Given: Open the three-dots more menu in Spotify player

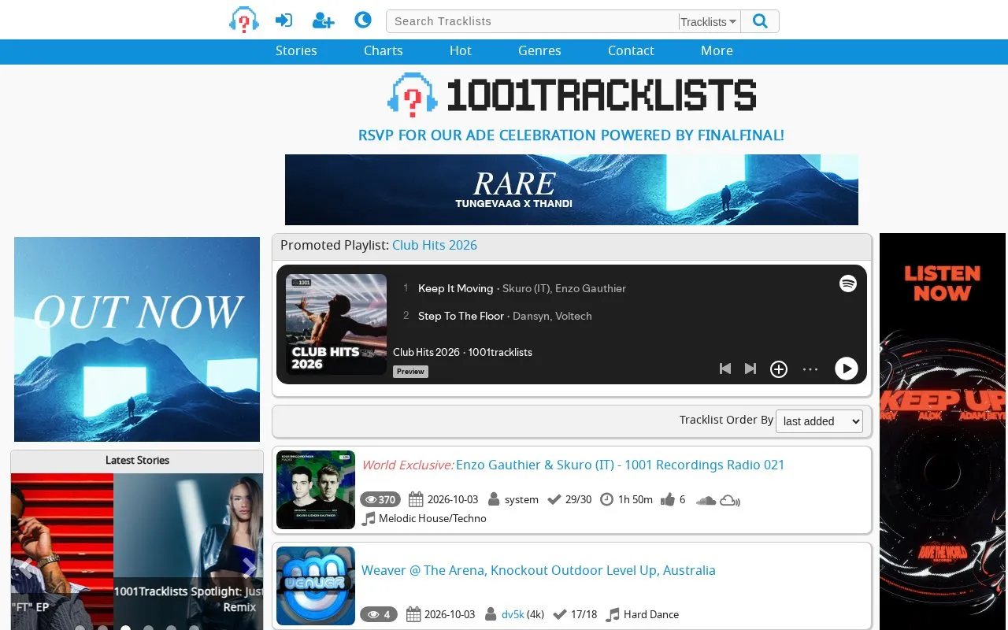Looking at the screenshot, I should pos(810,369).
